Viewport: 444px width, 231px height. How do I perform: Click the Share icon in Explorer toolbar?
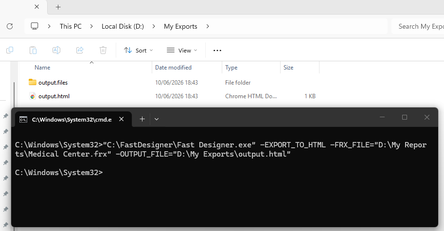pyautogui.click(x=80, y=51)
